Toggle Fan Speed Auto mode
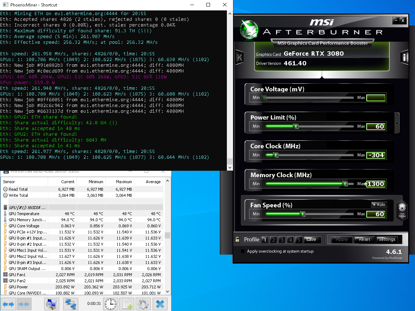This screenshot has height=311, width=415. pos(379,205)
